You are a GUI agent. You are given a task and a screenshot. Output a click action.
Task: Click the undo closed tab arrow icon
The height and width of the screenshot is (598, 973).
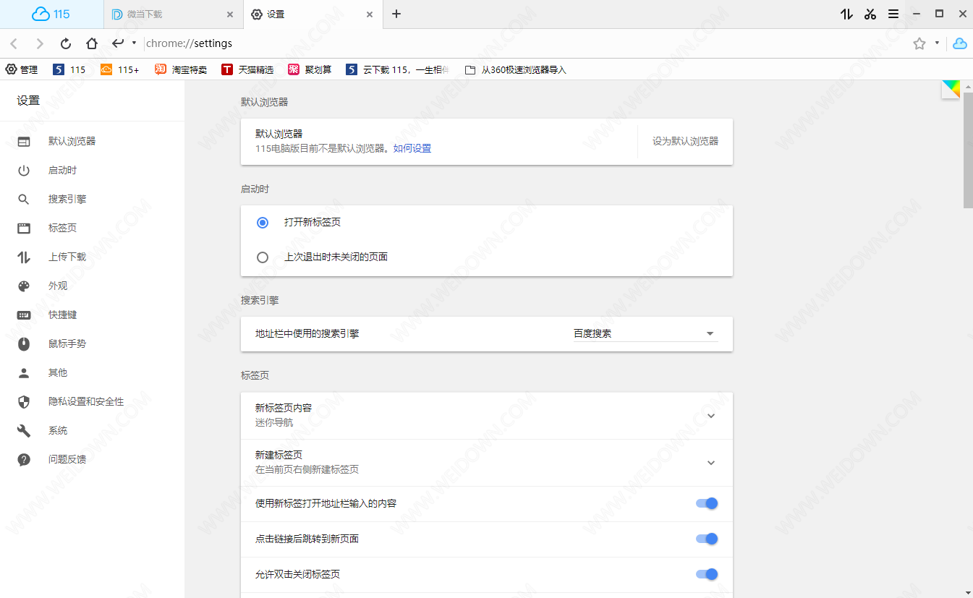tap(118, 43)
